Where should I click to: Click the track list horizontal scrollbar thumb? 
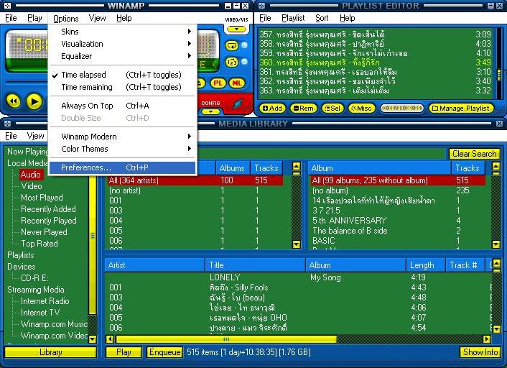click(226, 339)
